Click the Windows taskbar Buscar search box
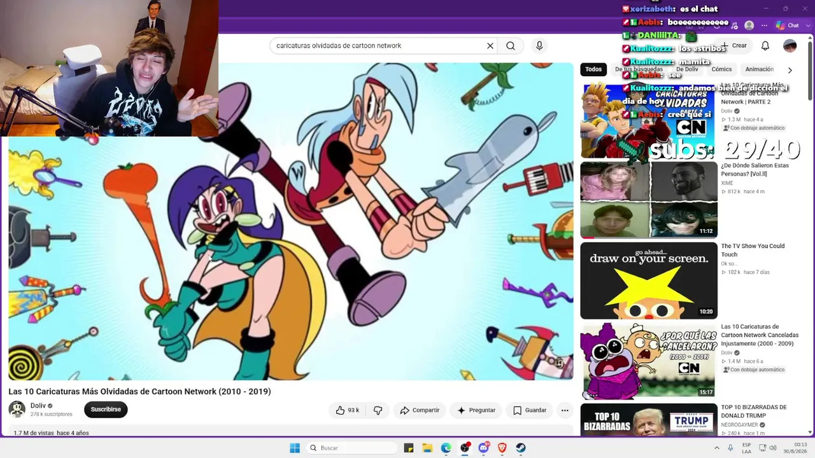Viewport: 815px width, 458px height. click(x=351, y=448)
